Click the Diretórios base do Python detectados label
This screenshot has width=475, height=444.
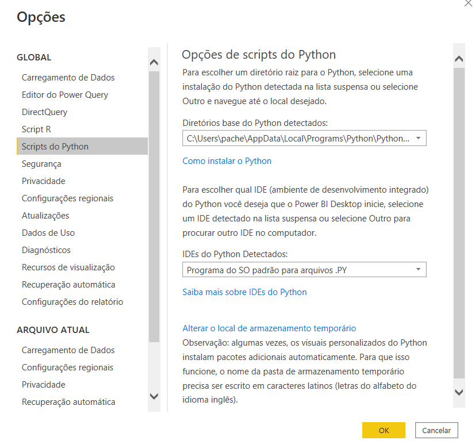(255, 123)
